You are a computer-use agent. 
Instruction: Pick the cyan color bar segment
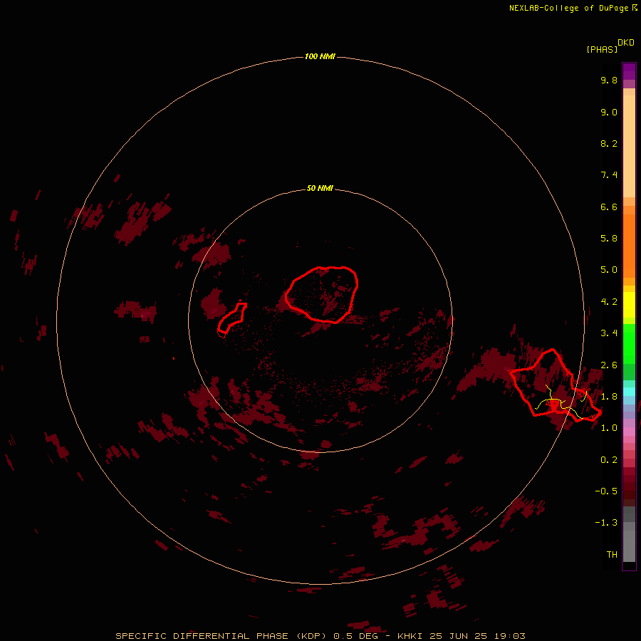click(629, 392)
